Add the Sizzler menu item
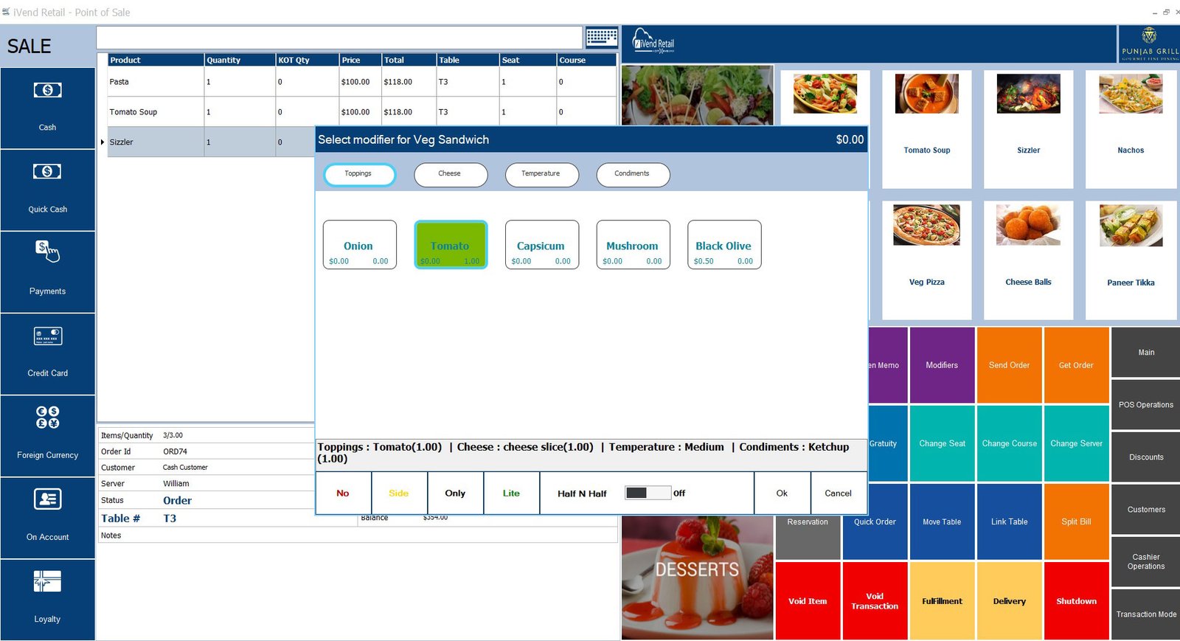Image resolution: width=1180 pixels, height=641 pixels. click(1028, 129)
